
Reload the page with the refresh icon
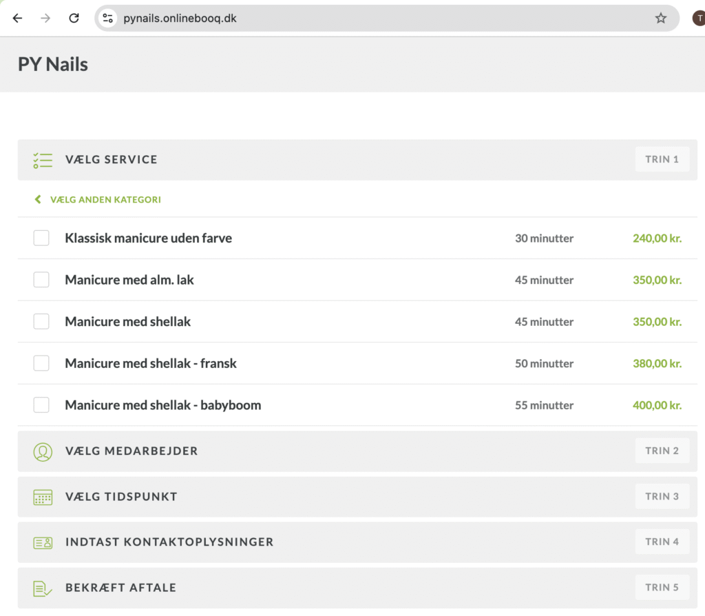pyautogui.click(x=74, y=19)
